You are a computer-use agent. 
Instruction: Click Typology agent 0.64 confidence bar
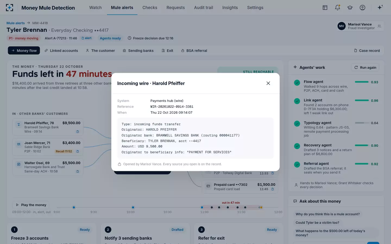coord(362,123)
